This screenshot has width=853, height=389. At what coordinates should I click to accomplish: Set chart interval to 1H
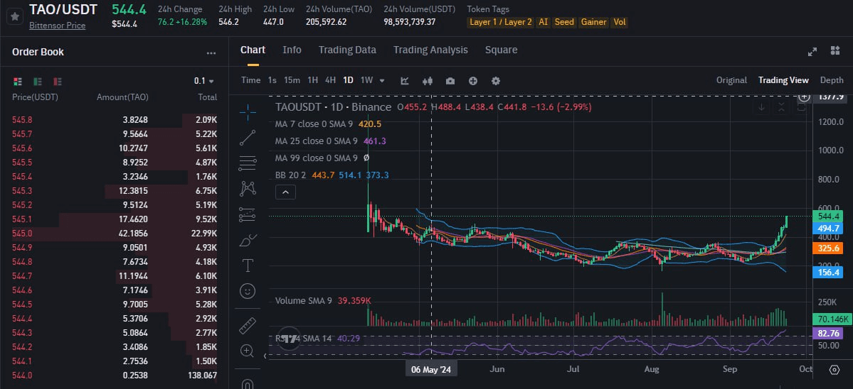(x=313, y=80)
